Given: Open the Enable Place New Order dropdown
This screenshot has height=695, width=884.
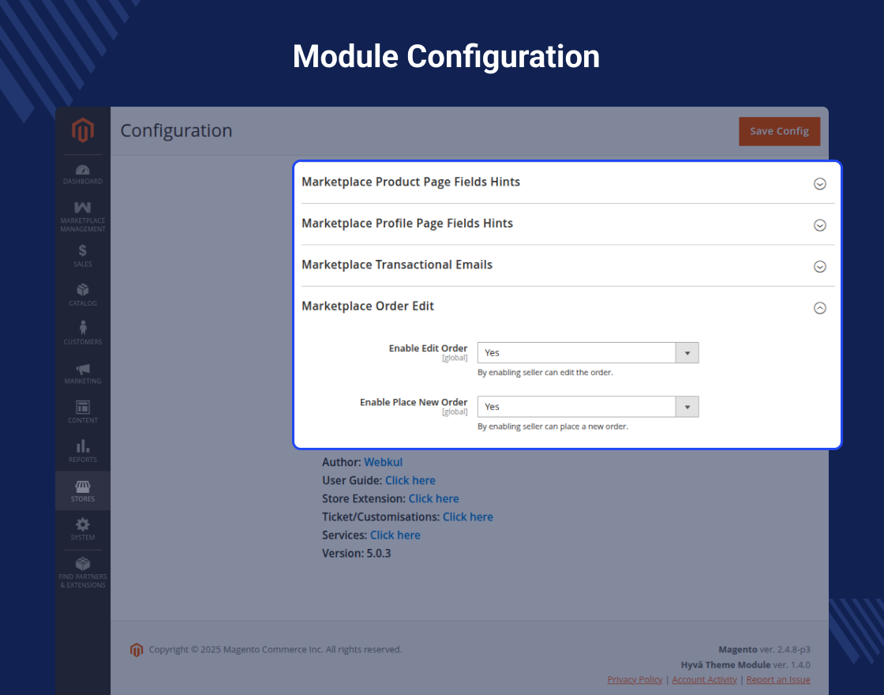Looking at the screenshot, I should 587,407.
